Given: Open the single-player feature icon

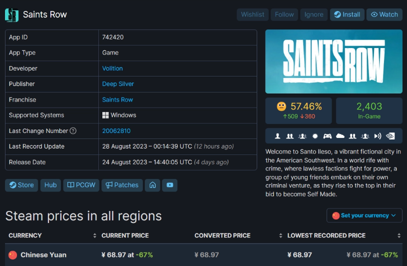Looking at the screenshot, I should [278, 136].
